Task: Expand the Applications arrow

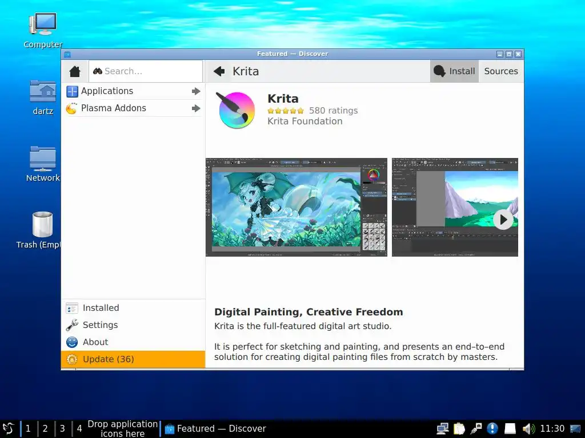Action: (196, 91)
